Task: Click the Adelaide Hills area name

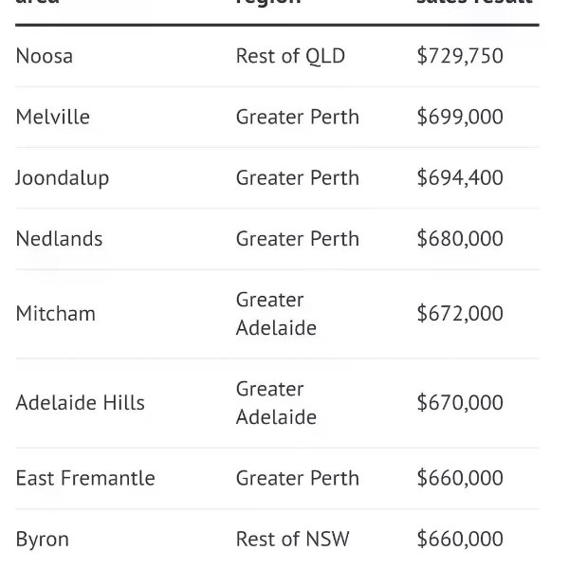Action: click(x=81, y=403)
